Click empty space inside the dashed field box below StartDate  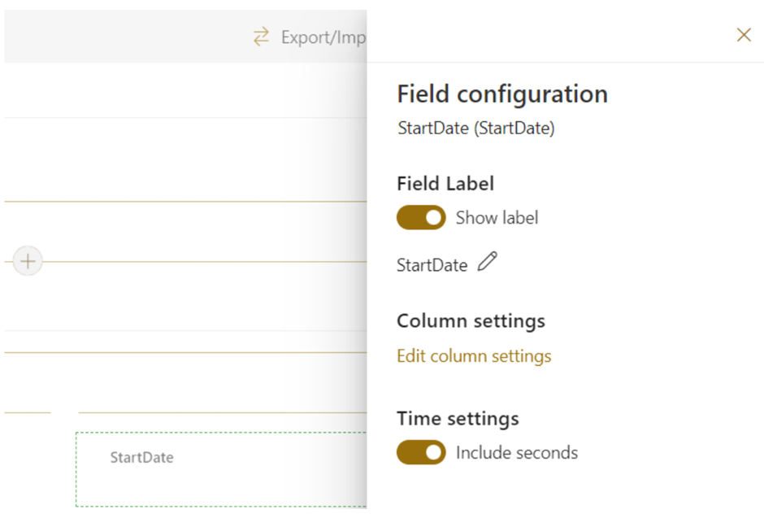219,488
